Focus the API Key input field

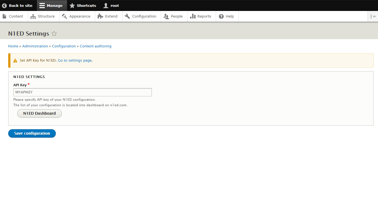point(83,92)
